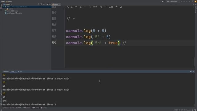Open the TODO tool window
The height and width of the screenshot is (111, 197).
(19, 108)
